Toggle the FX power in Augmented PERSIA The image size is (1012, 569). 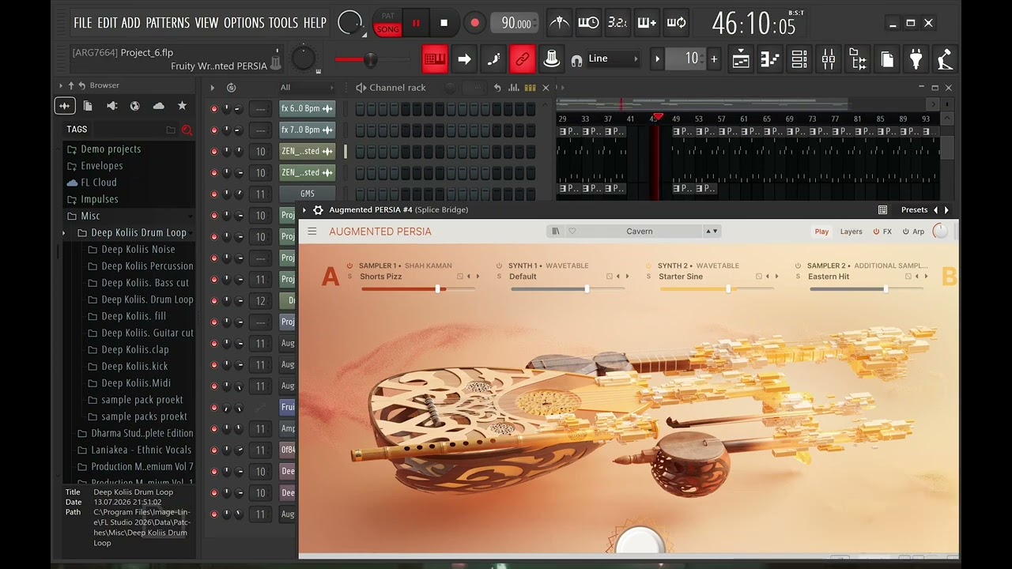[876, 232]
